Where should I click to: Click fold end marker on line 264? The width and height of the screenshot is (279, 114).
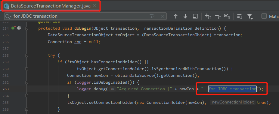click(x=27, y=96)
